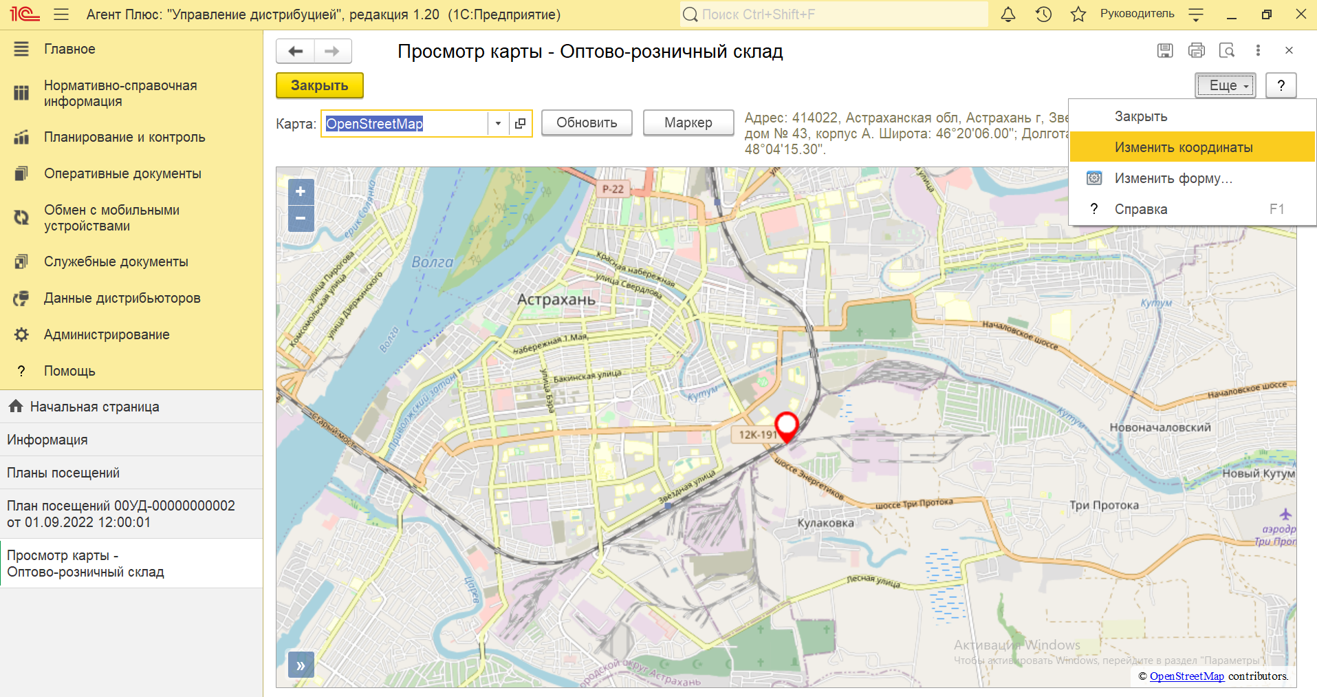Open help with question mark button
The image size is (1317, 697).
(1281, 85)
